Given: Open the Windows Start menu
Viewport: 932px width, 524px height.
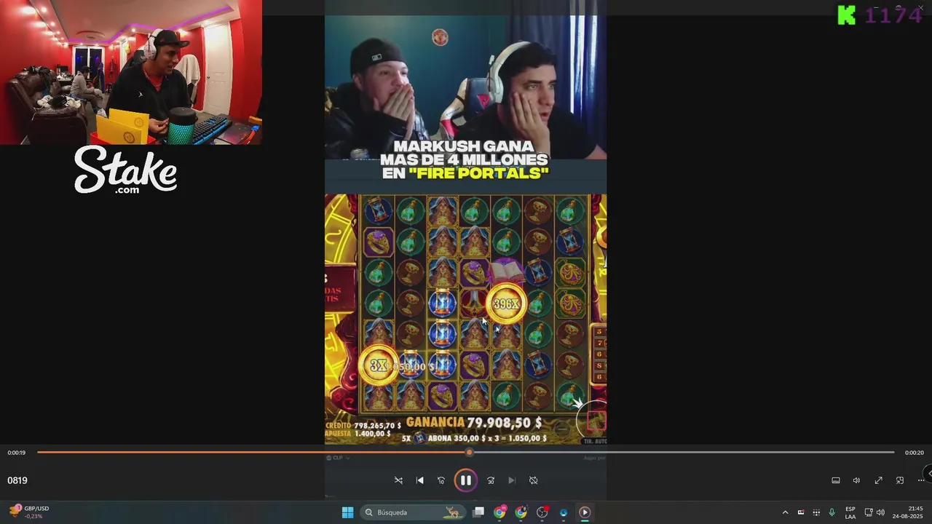Looking at the screenshot, I should pyautogui.click(x=347, y=512).
